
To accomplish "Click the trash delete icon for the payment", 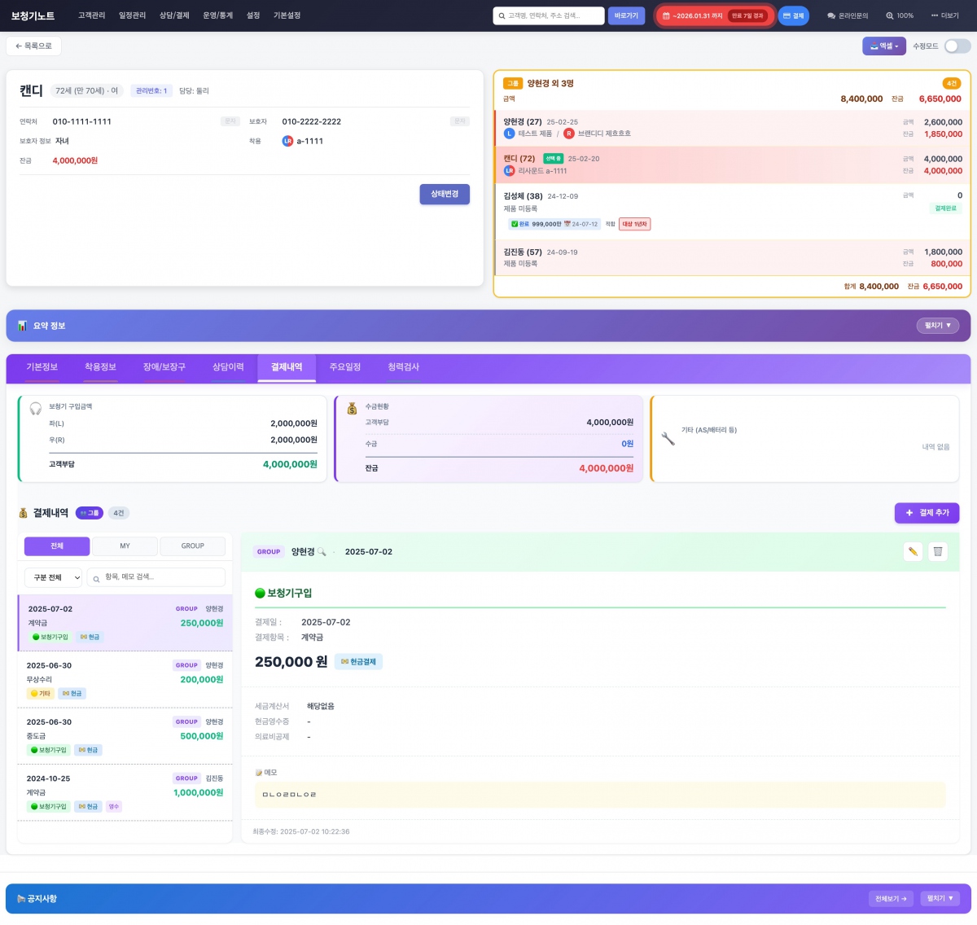I will tap(938, 552).
